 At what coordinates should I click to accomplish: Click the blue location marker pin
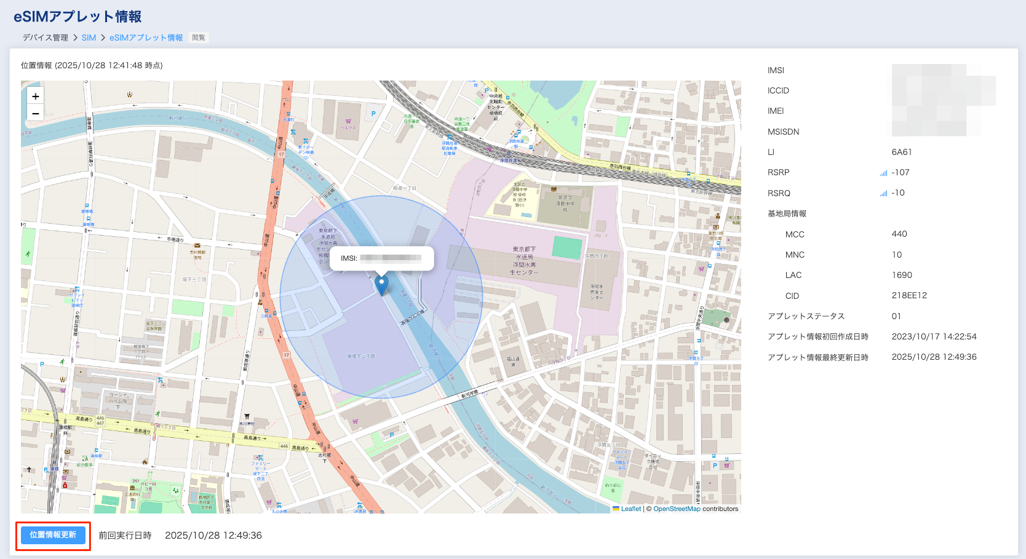pyautogui.click(x=381, y=285)
